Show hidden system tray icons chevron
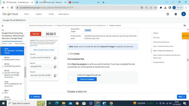Viewport: 189px width, 106px height. coord(157,103)
